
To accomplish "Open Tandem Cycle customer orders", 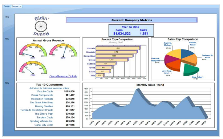I will point(45,118).
